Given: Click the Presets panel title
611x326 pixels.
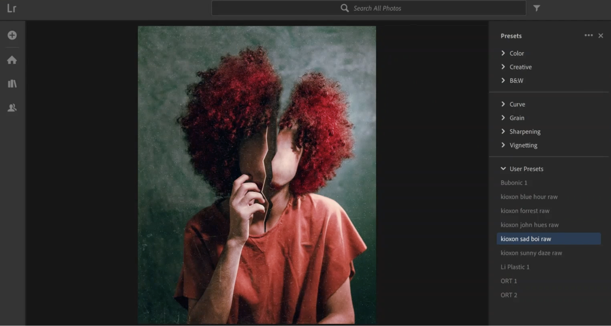Looking at the screenshot, I should coord(511,36).
